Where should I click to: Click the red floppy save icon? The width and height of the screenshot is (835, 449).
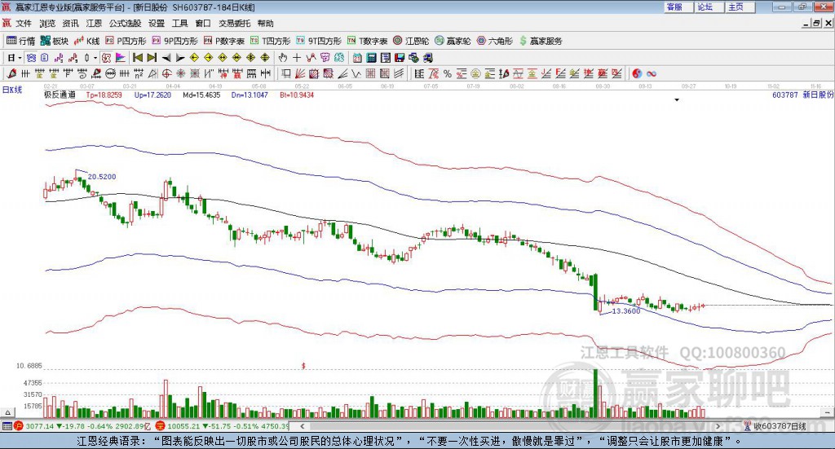pos(400,58)
